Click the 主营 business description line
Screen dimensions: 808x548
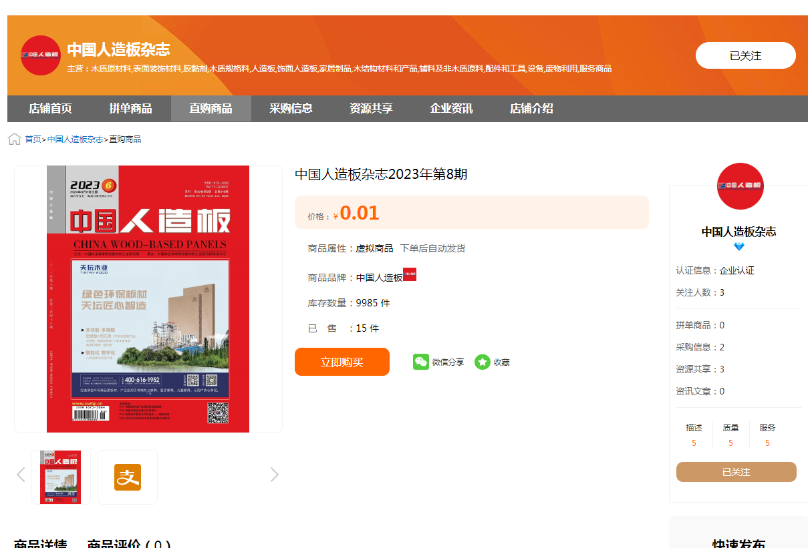(x=340, y=69)
